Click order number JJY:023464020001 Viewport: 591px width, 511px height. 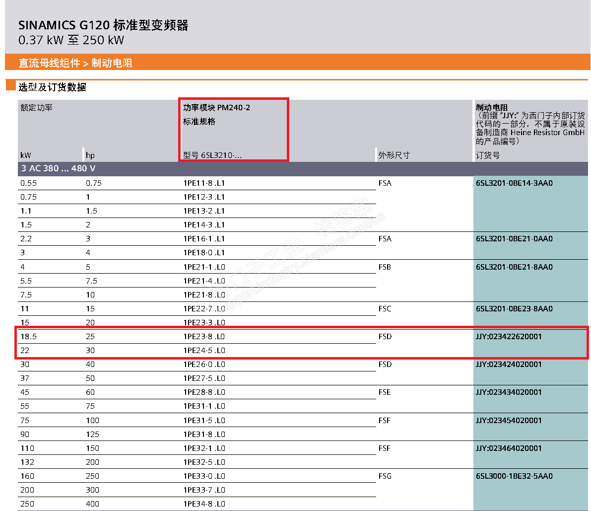click(x=509, y=448)
